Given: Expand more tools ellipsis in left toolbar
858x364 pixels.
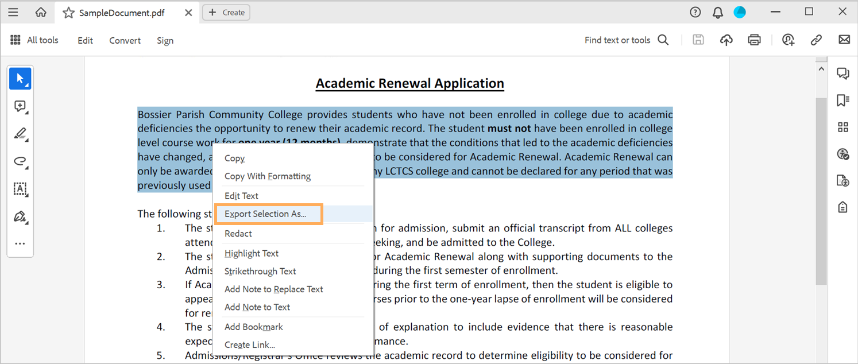Looking at the screenshot, I should coord(20,243).
